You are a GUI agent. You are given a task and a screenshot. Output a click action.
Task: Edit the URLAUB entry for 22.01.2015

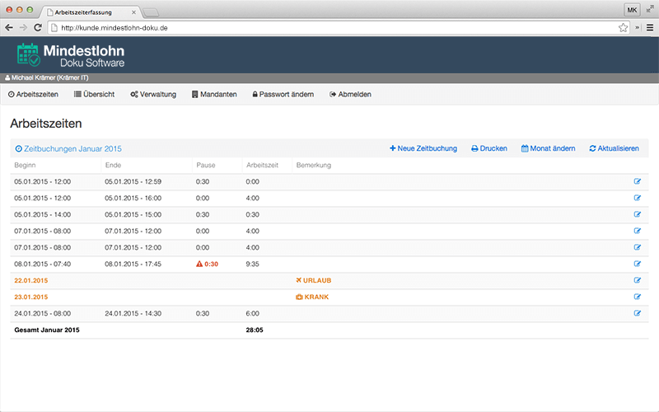pos(637,280)
